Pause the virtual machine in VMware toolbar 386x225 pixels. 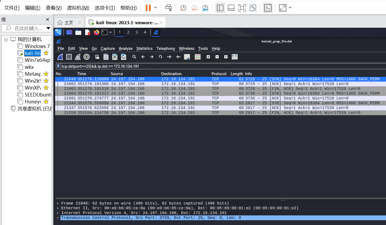point(148,8)
